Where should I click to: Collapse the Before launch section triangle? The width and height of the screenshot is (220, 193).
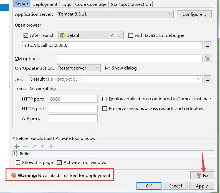tap(14, 138)
